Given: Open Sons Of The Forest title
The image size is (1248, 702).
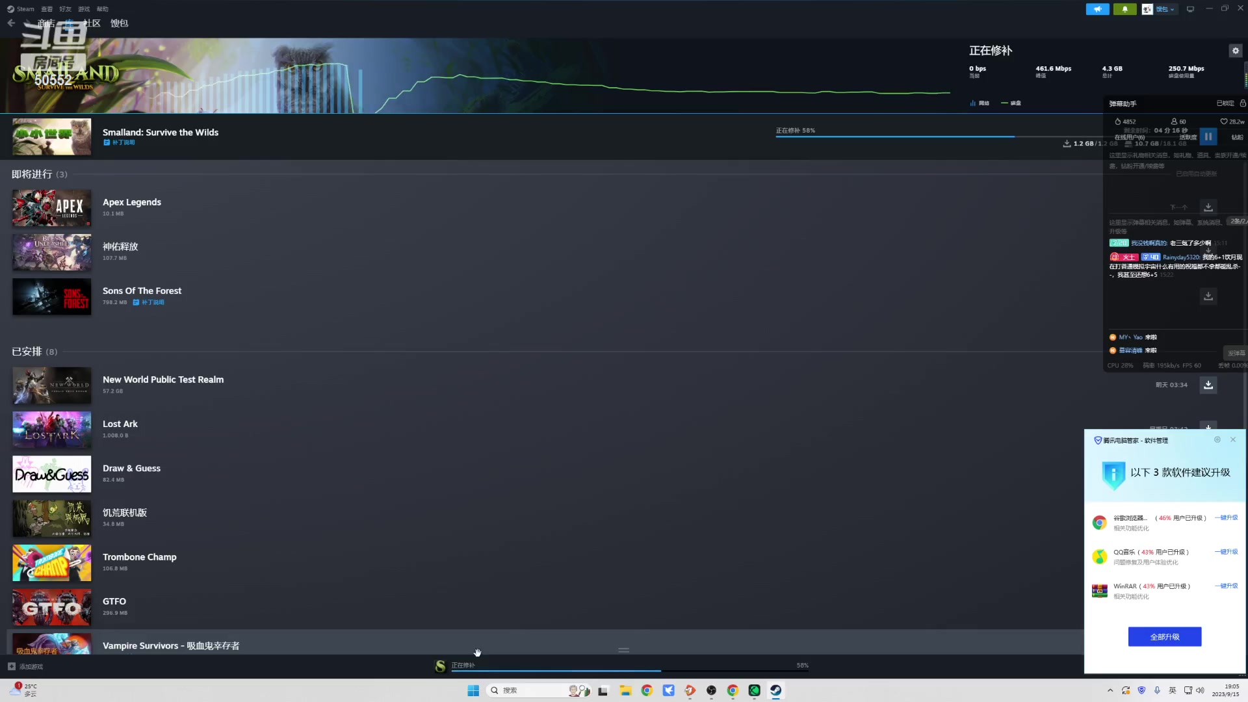Looking at the screenshot, I should [142, 291].
